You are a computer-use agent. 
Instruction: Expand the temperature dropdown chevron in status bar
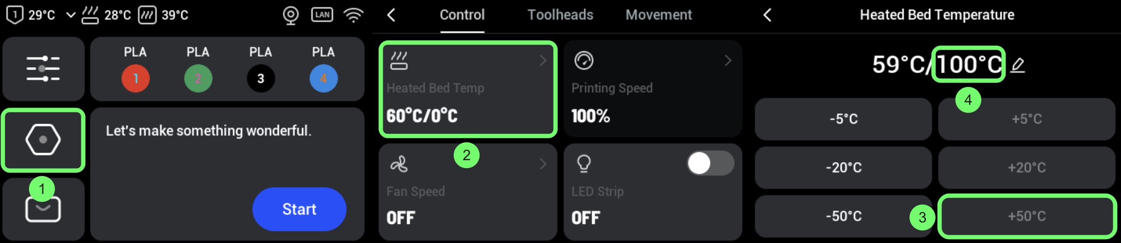(70, 15)
